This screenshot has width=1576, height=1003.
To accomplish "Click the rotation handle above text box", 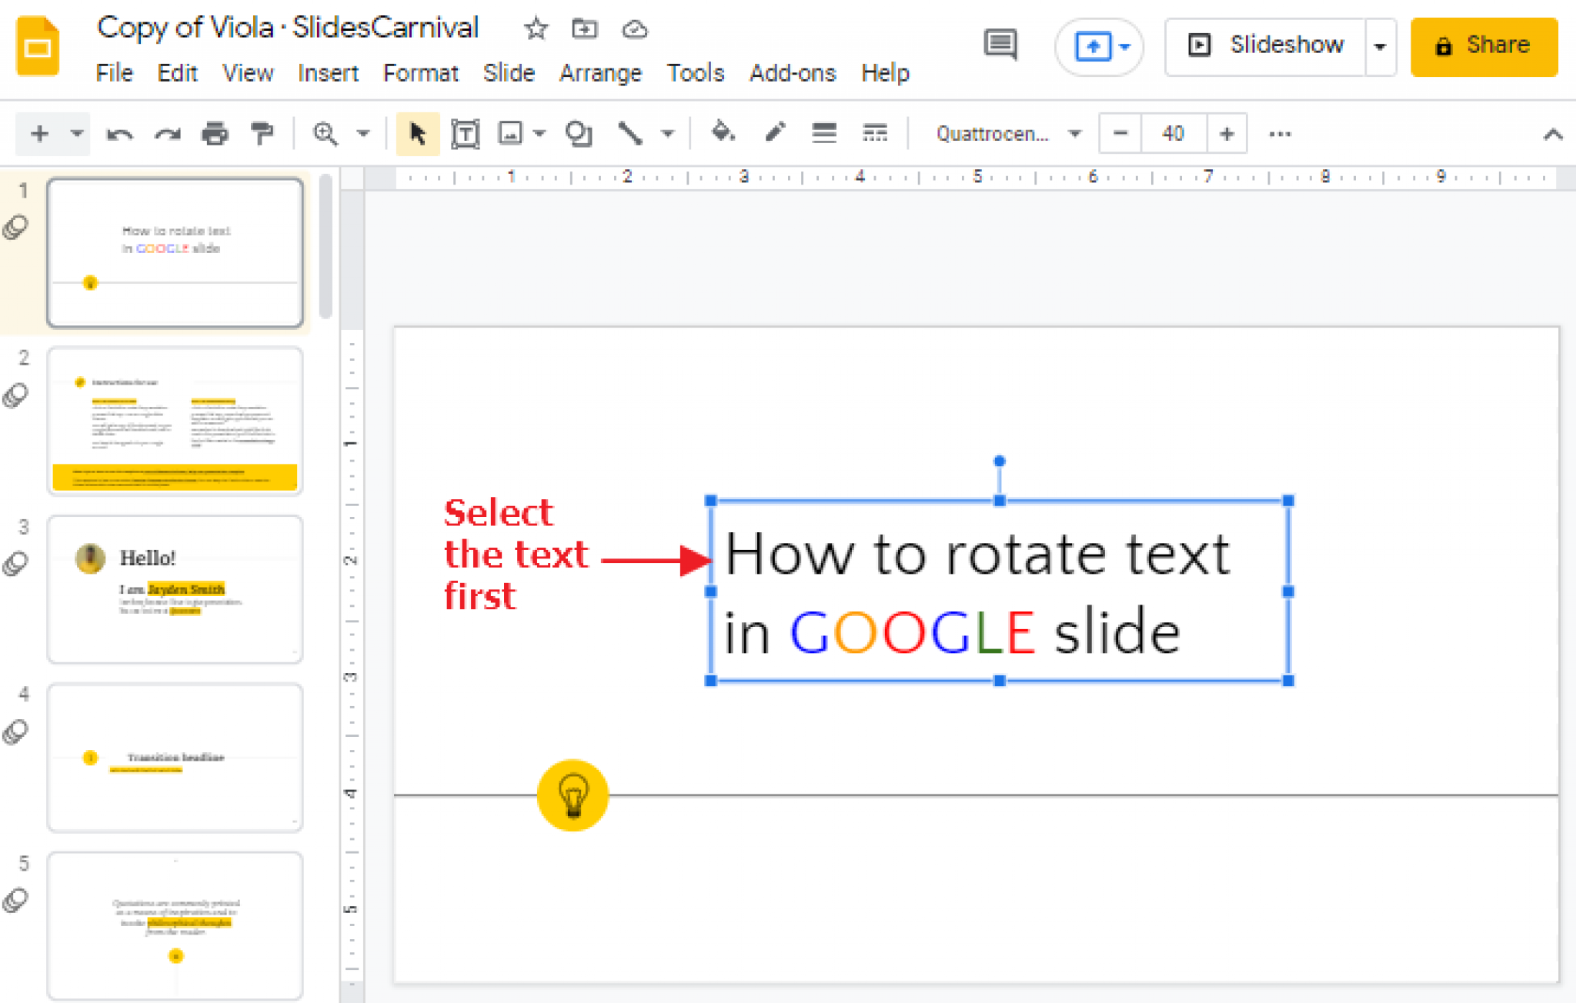I will [x=999, y=461].
